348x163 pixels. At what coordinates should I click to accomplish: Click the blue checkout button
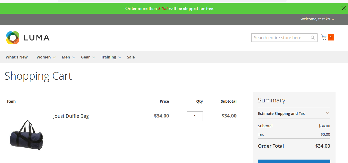click(x=294, y=161)
